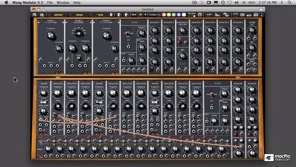Click first mixer channel volume knob
The width and height of the screenshot is (296, 167).
pyautogui.click(x=48, y=149)
